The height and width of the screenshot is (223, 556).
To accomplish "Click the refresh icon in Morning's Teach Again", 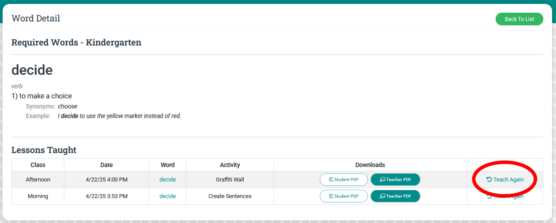I will [489, 196].
